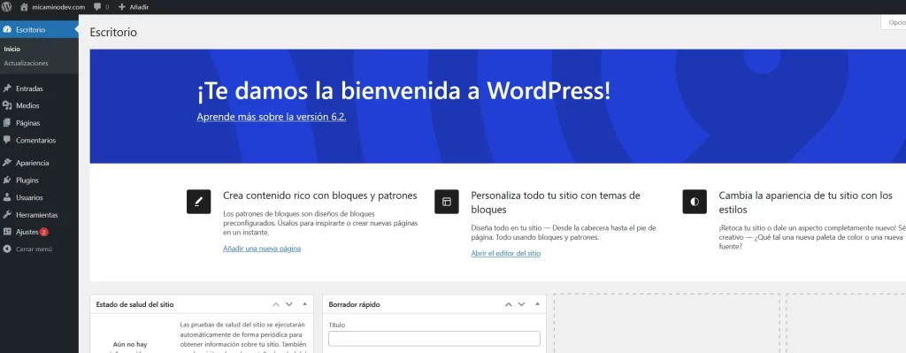
Task: Go to Inicio submenu item
Action: [x=12, y=50]
